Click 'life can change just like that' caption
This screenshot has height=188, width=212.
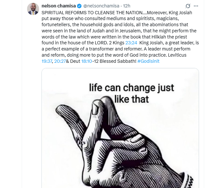tap(132, 93)
